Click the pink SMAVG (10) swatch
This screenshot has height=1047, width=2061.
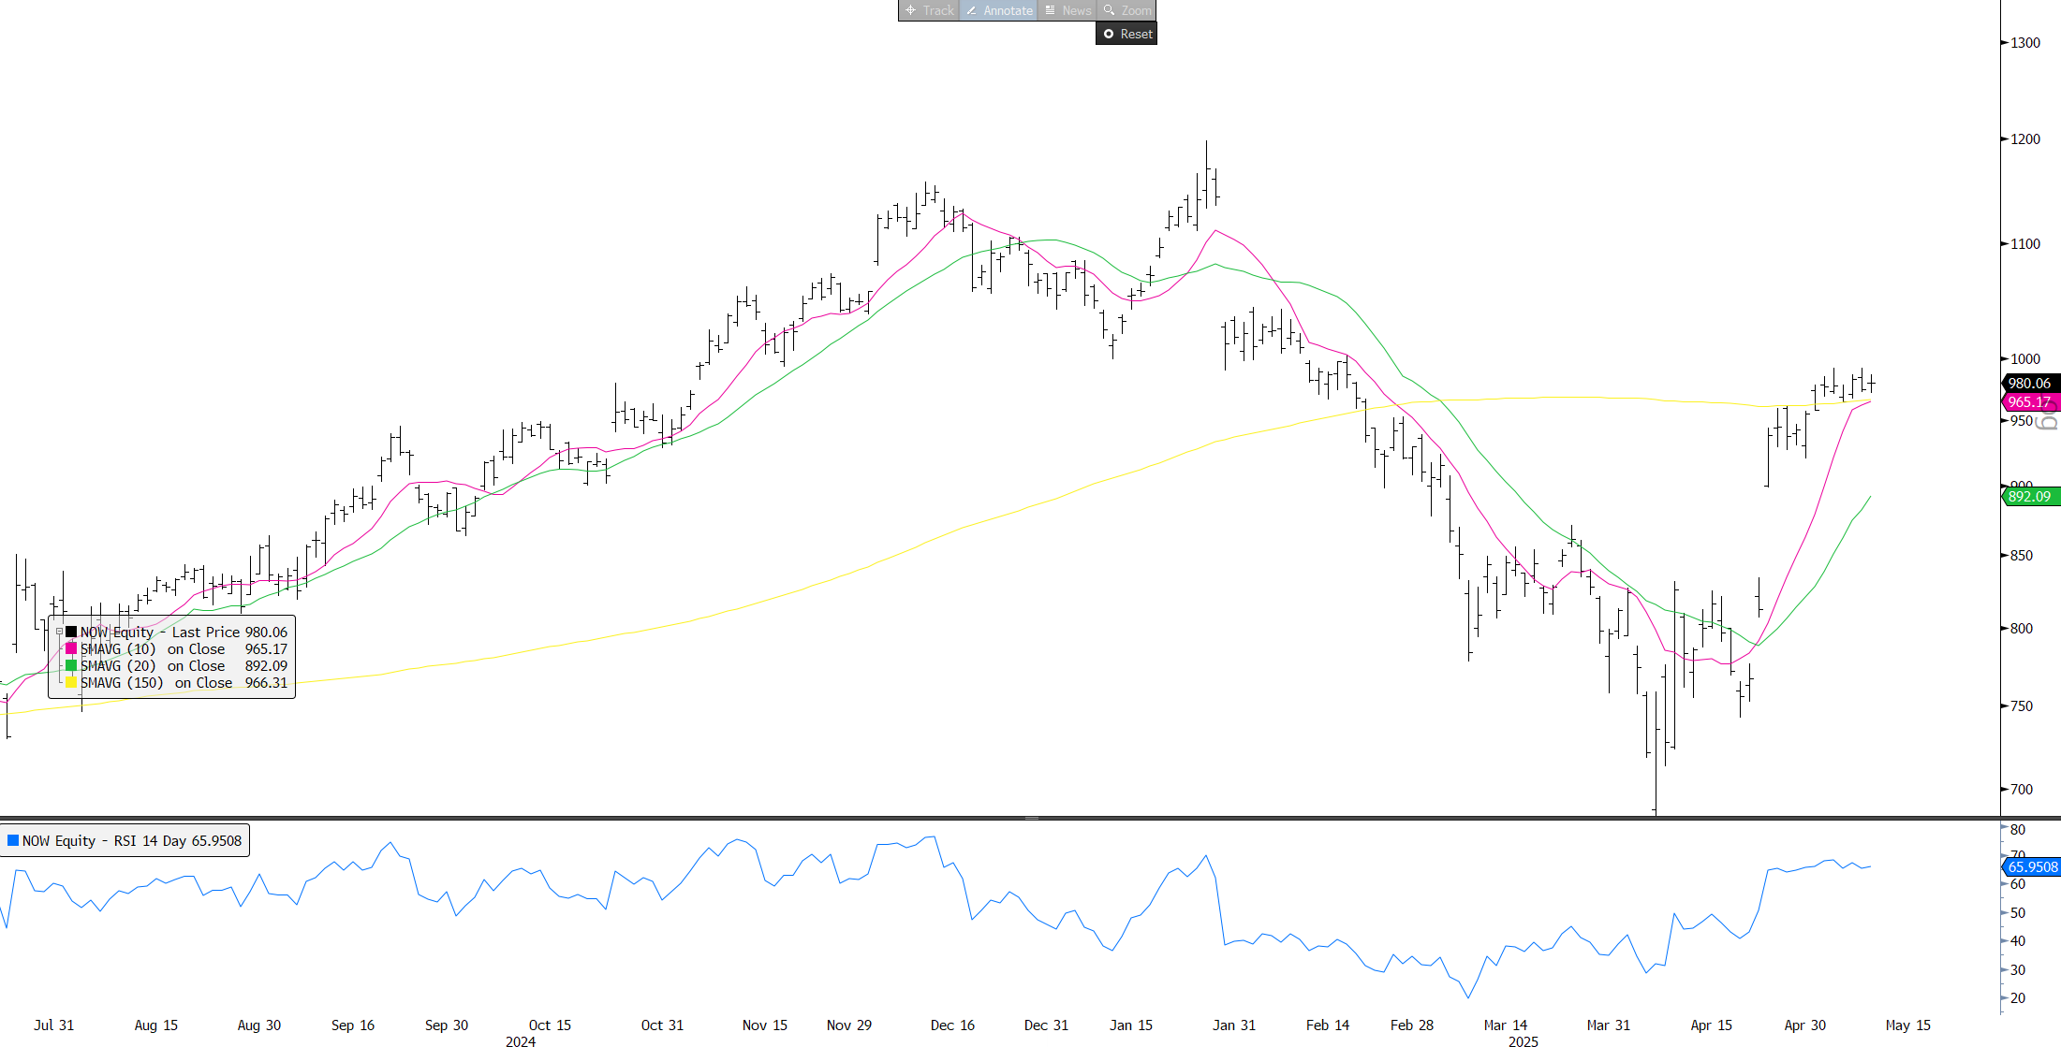71,649
